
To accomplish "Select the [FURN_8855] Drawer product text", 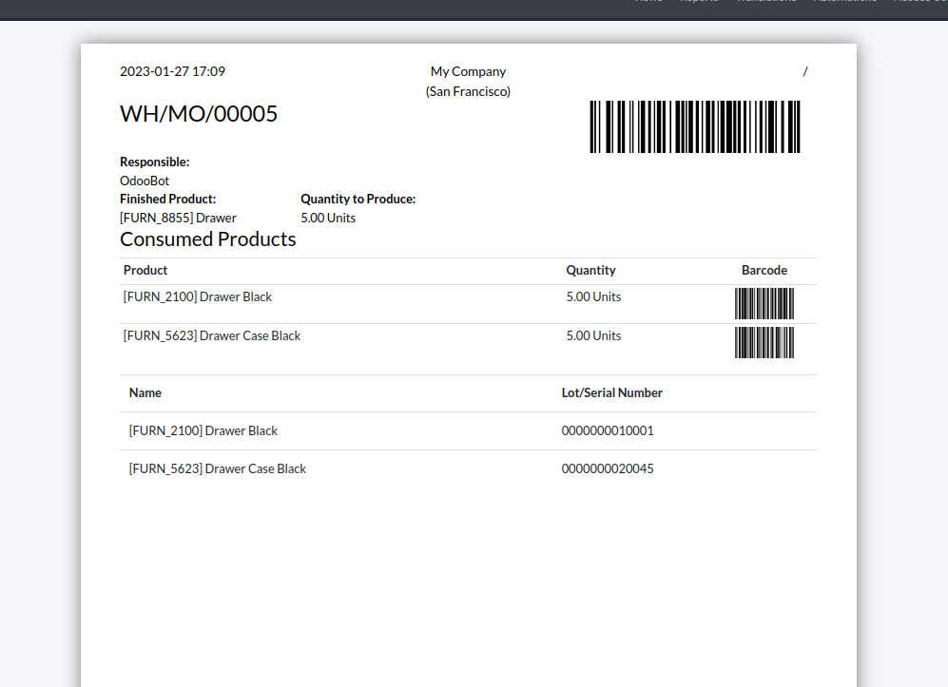I will 178,218.
